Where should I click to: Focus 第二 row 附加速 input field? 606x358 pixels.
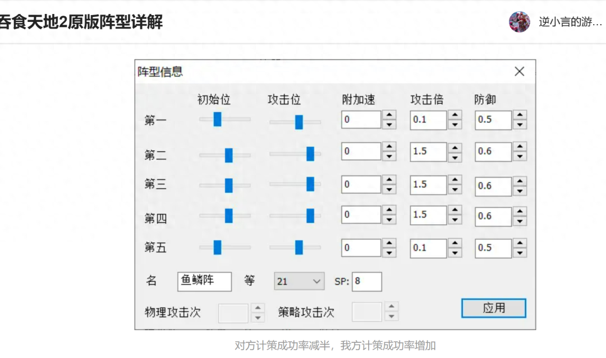[361, 151]
